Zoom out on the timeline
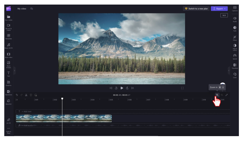 point(222,95)
